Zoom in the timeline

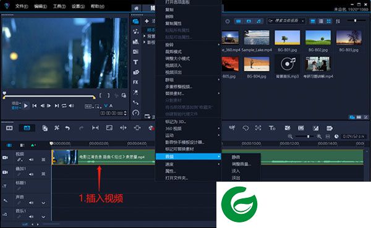coord(319,137)
